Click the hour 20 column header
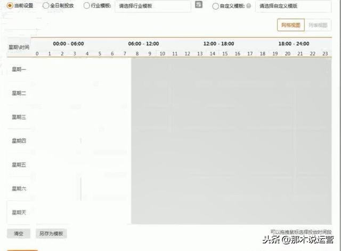This screenshot has width=341, height=251. 288,53
